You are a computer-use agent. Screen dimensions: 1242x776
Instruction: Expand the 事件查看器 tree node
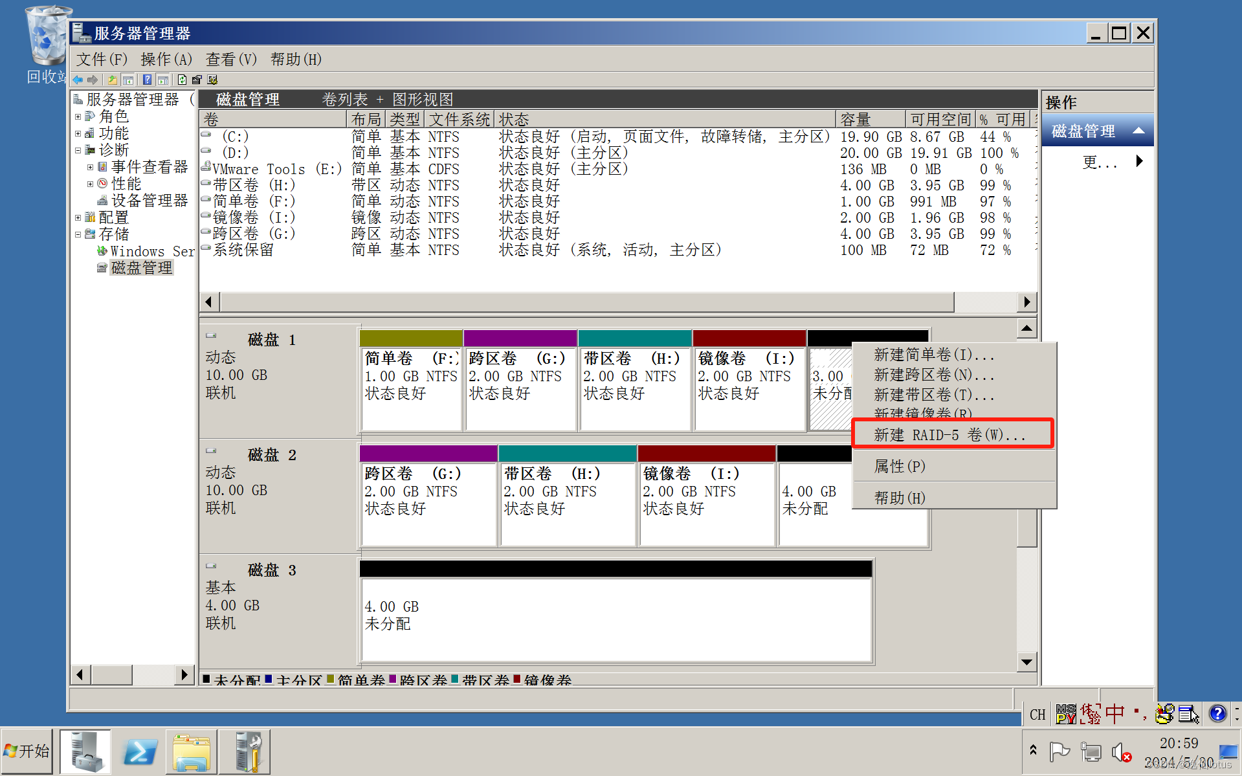(x=90, y=168)
